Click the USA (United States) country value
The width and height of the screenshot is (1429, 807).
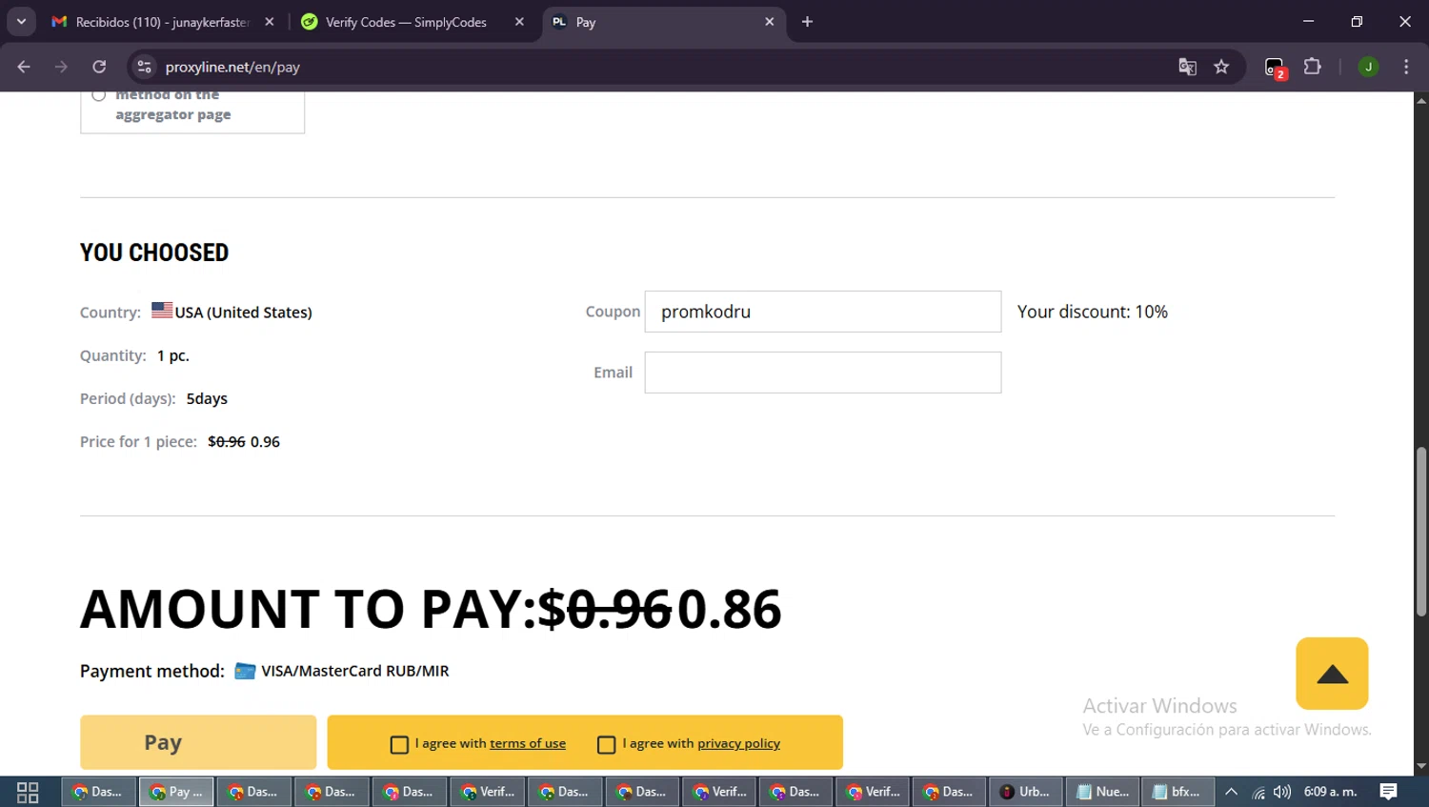[243, 313]
